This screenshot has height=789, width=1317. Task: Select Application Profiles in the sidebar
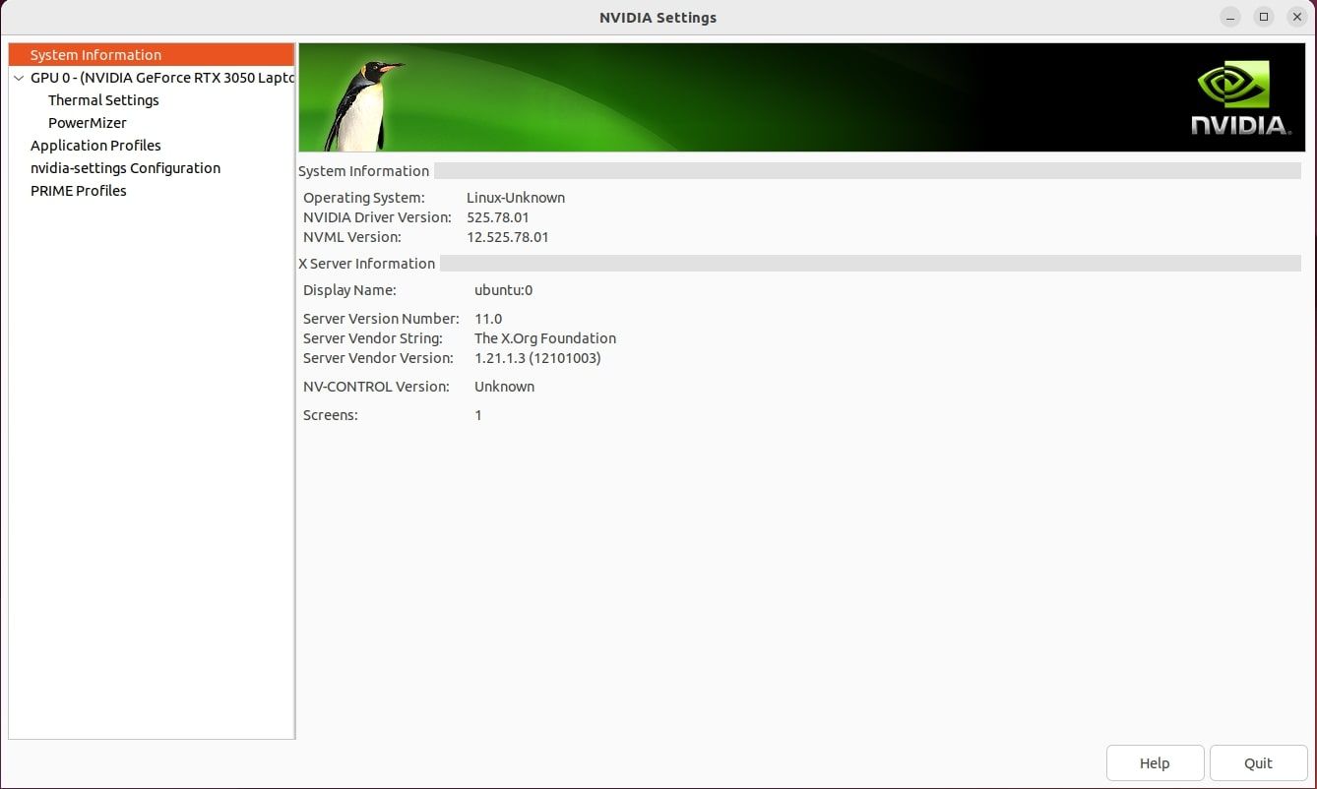point(95,145)
